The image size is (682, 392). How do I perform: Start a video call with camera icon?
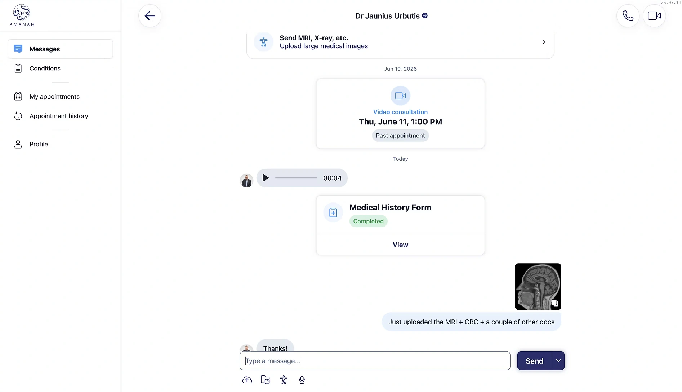[x=654, y=16]
